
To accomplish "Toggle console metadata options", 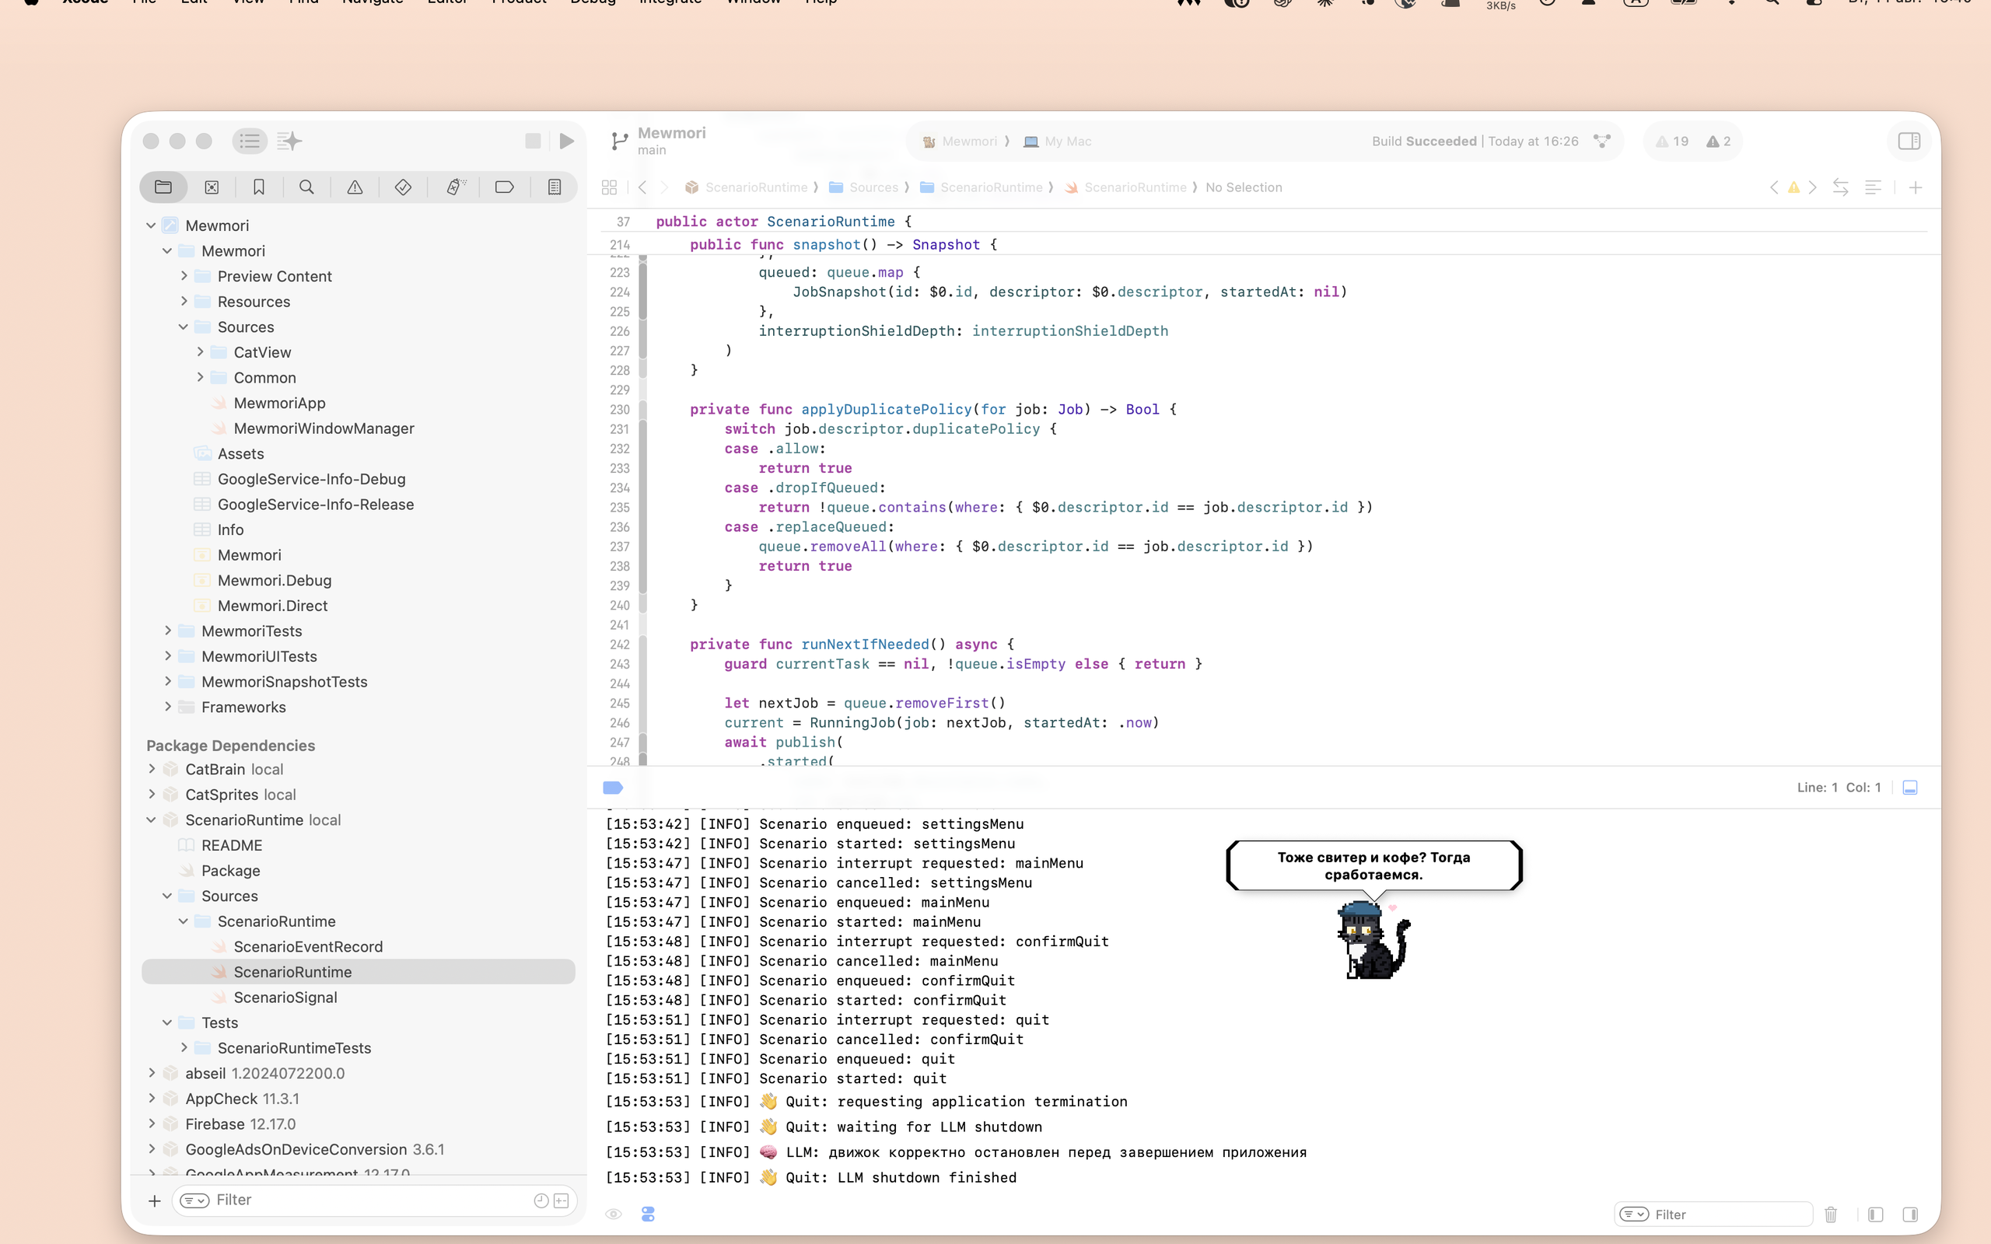I will (649, 1214).
